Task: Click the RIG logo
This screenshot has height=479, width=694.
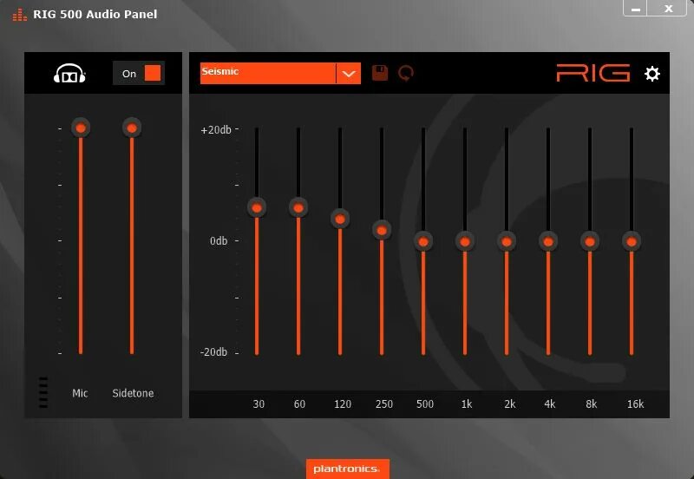Action: pyautogui.click(x=593, y=73)
